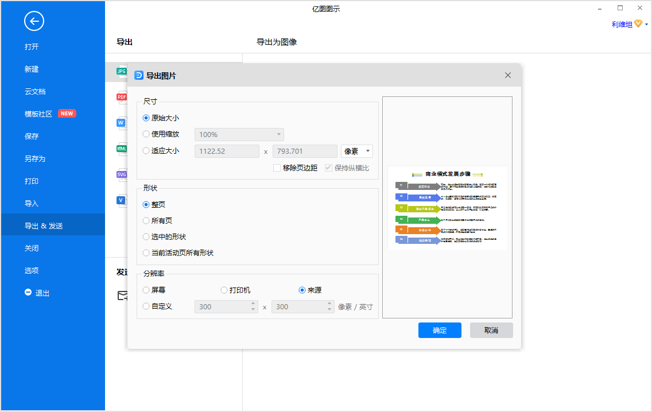The width and height of the screenshot is (652, 412).
Task: Open the 100% zoom scale dropdown
Action: pyautogui.click(x=239, y=135)
